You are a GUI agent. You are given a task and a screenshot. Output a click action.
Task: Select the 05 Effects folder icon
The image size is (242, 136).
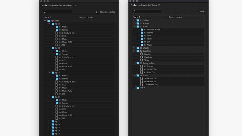[138, 48]
